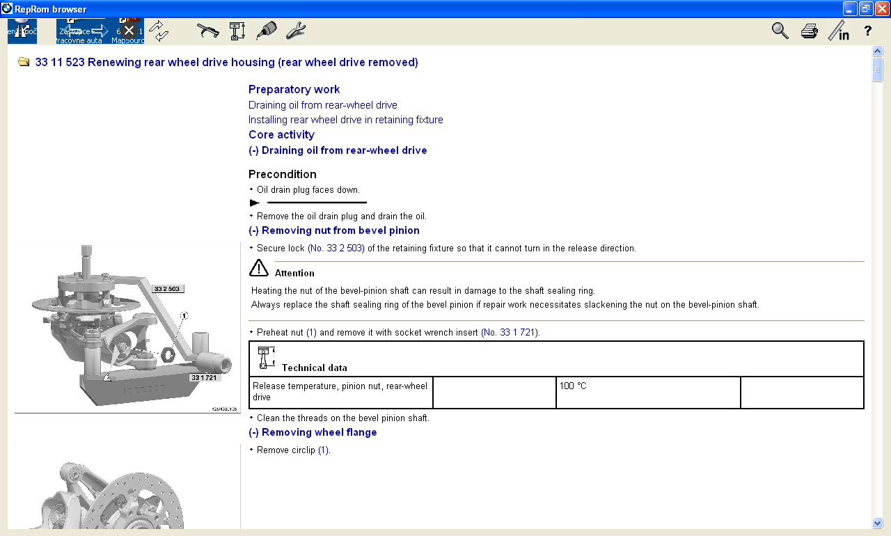Open the top "Draining oil from rear-wheel drive" link
The height and width of the screenshot is (536, 891).
pos(322,105)
